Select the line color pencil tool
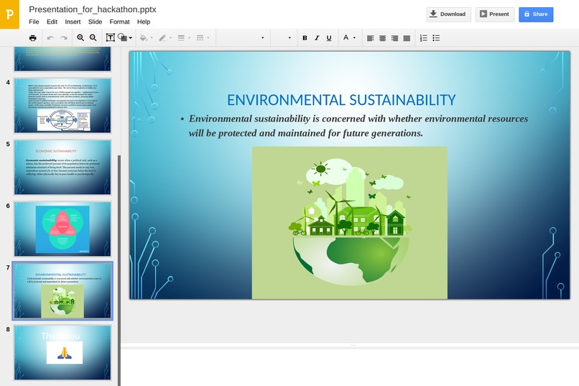The image size is (579, 386). pos(162,37)
